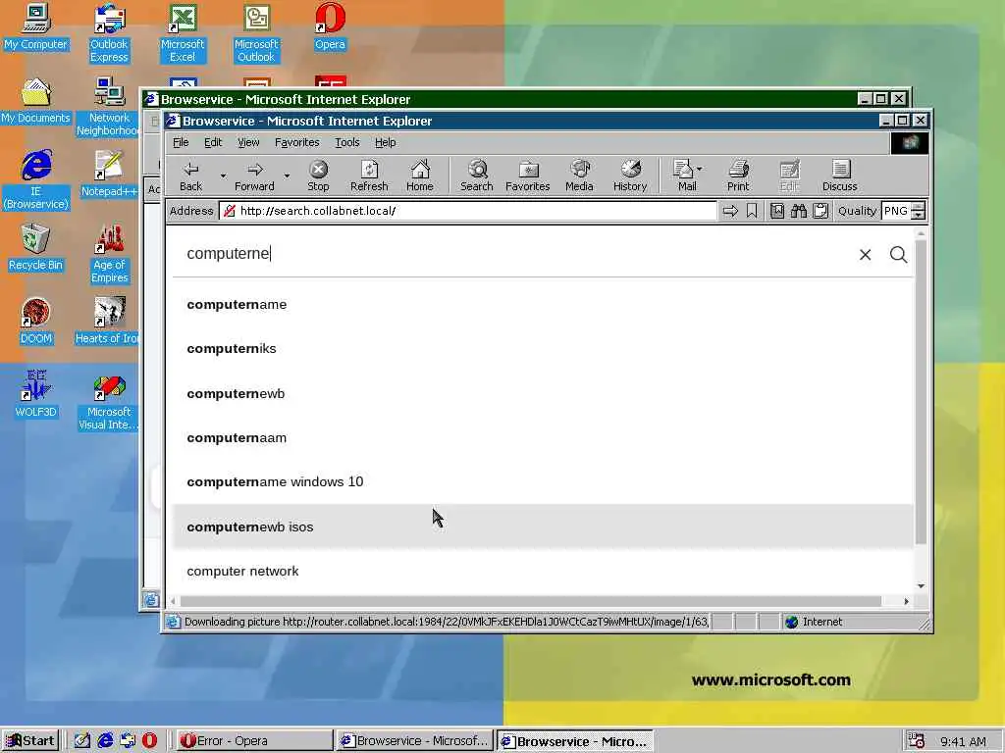Refresh the current page
This screenshot has height=753, width=1005.
369,176
